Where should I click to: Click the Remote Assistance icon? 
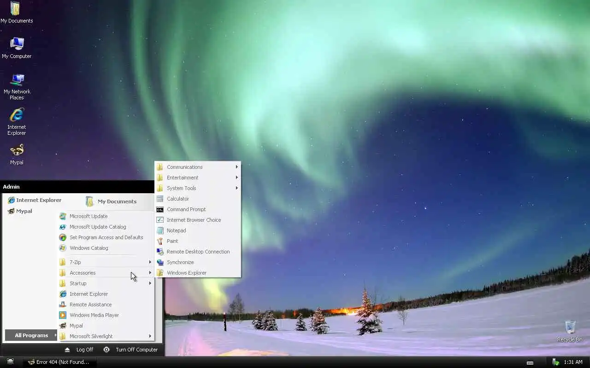click(63, 305)
